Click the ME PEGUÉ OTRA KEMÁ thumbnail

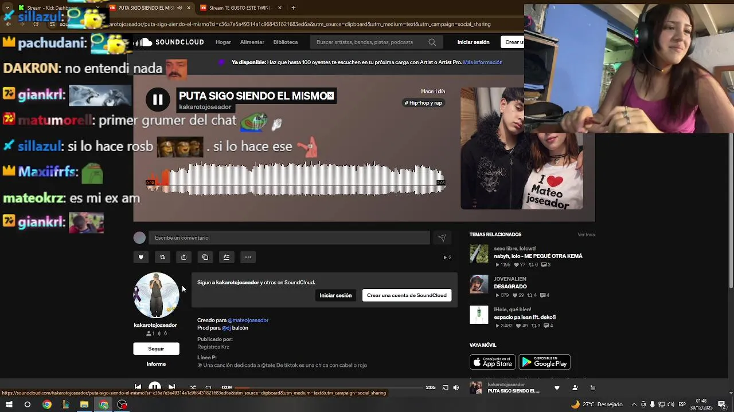coord(479,254)
